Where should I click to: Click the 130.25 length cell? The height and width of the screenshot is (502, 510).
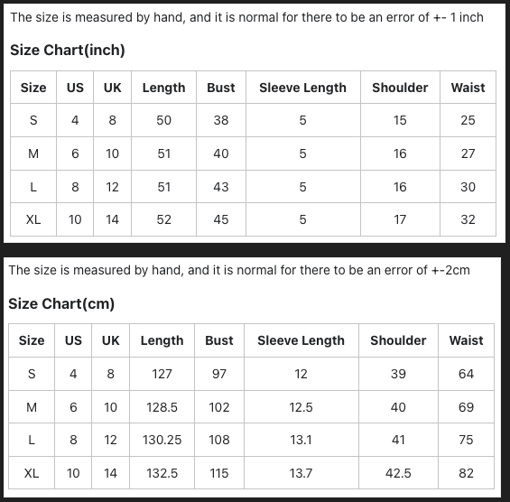coord(162,440)
